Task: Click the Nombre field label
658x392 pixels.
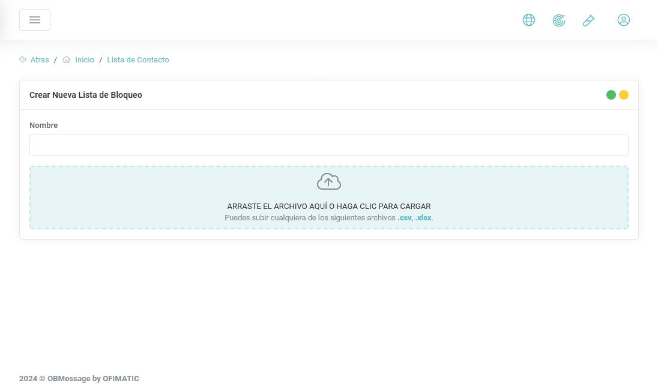Action: (44, 125)
